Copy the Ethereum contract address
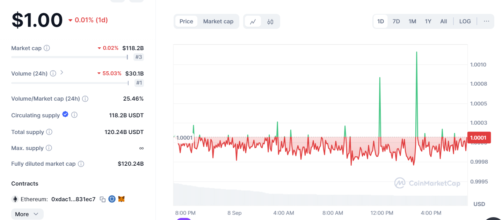The image size is (502, 220). coord(102,199)
